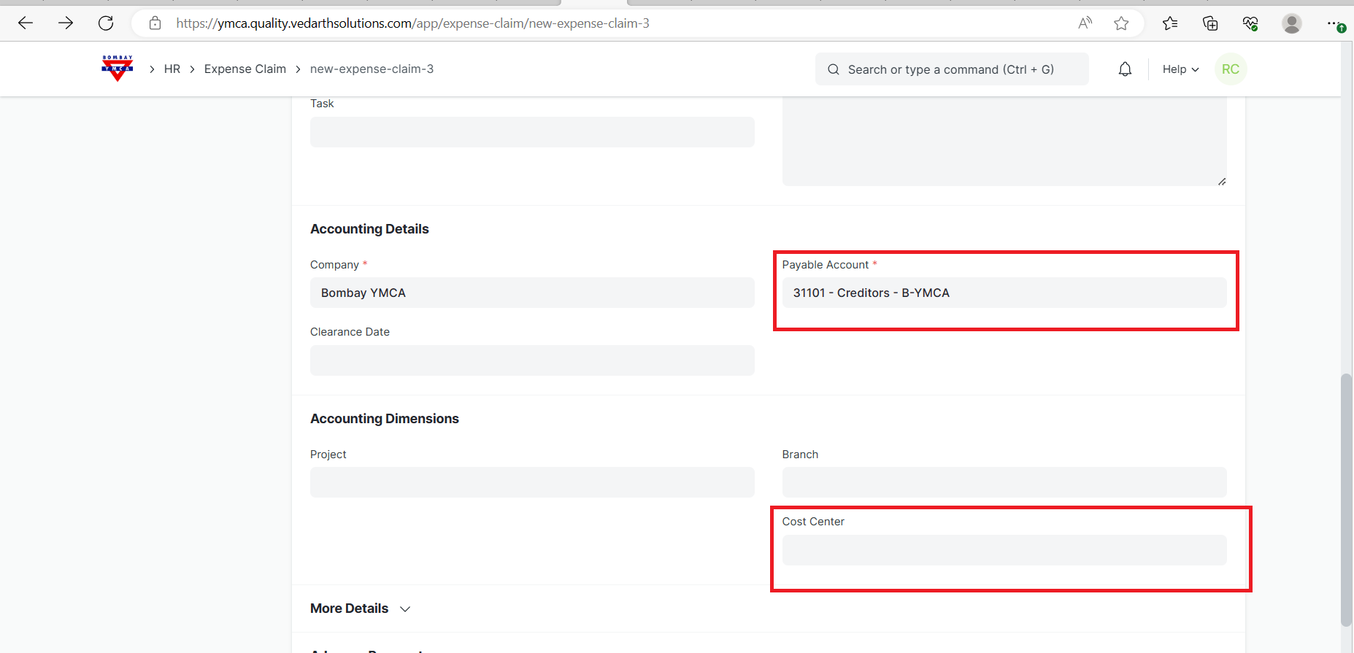Open the browser profile avatar
This screenshot has width=1354, height=653.
1291,23
